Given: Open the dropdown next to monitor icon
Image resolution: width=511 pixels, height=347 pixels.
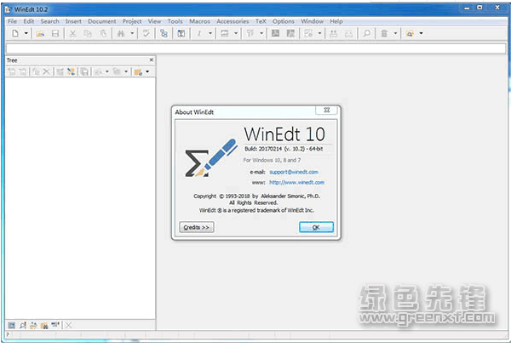Looking at the screenshot, I should (x=236, y=33).
